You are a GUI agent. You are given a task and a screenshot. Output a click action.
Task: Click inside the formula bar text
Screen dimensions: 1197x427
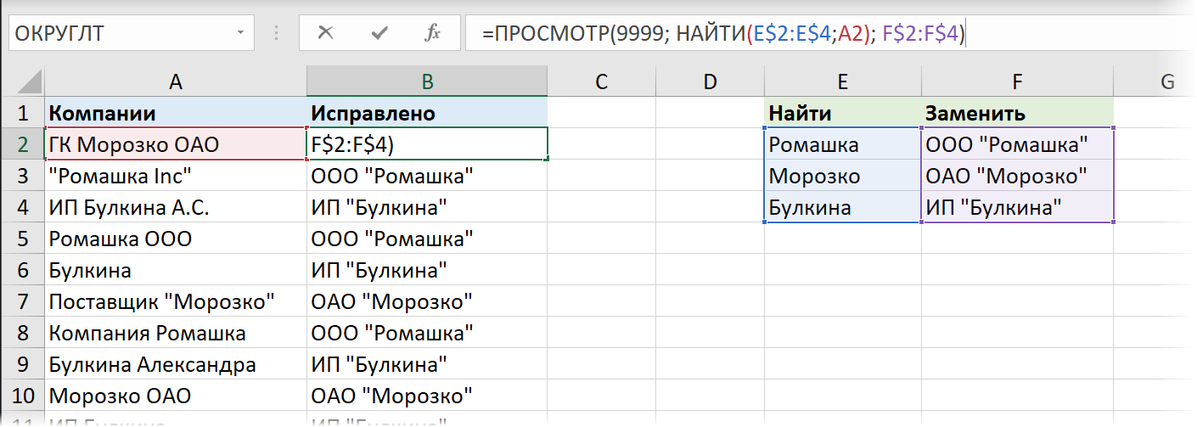click(726, 34)
